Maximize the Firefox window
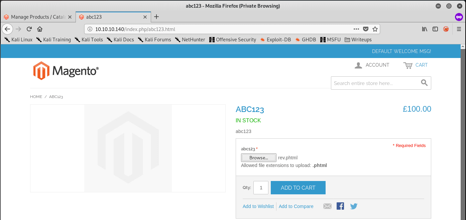466x220 pixels. tap(449, 6)
